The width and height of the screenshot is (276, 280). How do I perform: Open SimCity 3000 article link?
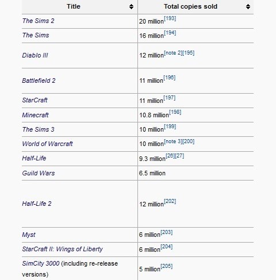[41, 263]
